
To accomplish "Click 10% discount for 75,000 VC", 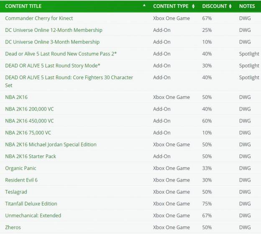I will pyautogui.click(x=207, y=133).
